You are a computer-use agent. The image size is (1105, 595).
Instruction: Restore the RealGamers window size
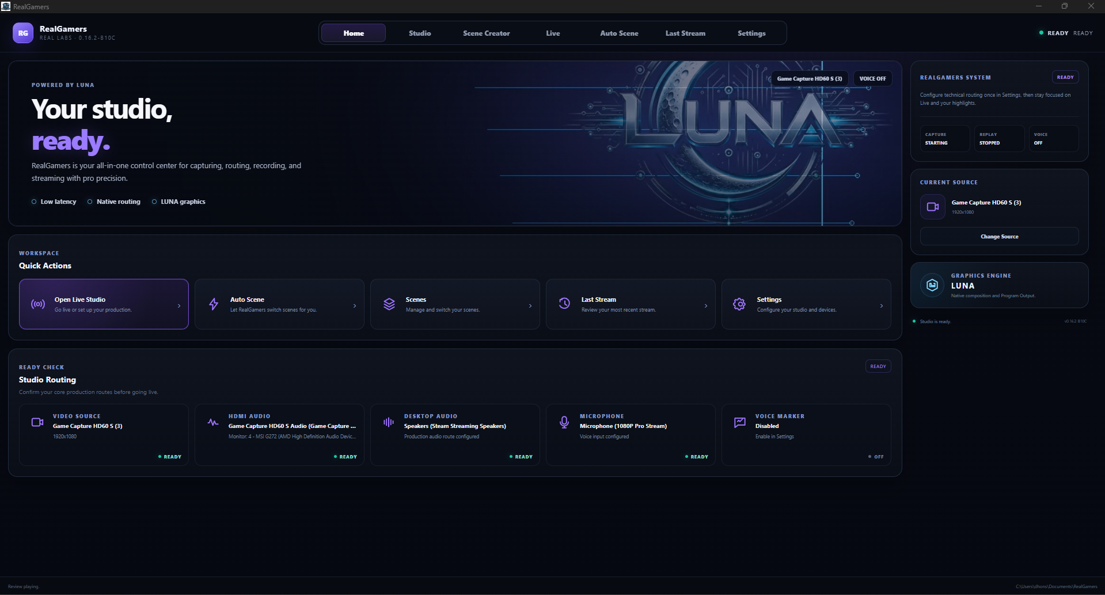(1065, 6)
